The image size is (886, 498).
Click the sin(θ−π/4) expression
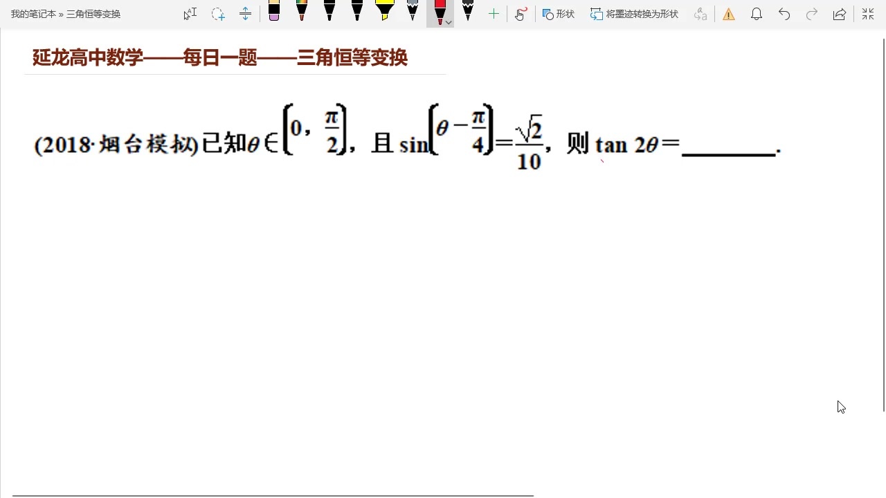coord(447,130)
